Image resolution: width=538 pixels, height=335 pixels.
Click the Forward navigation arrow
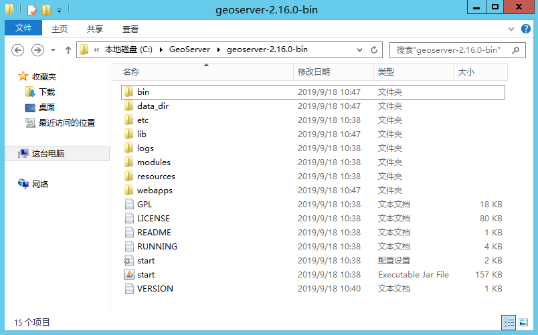(37, 50)
